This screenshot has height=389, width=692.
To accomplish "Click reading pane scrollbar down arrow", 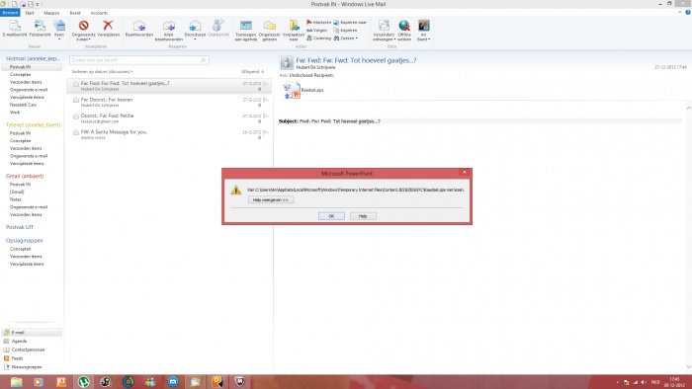I will click(688, 367).
